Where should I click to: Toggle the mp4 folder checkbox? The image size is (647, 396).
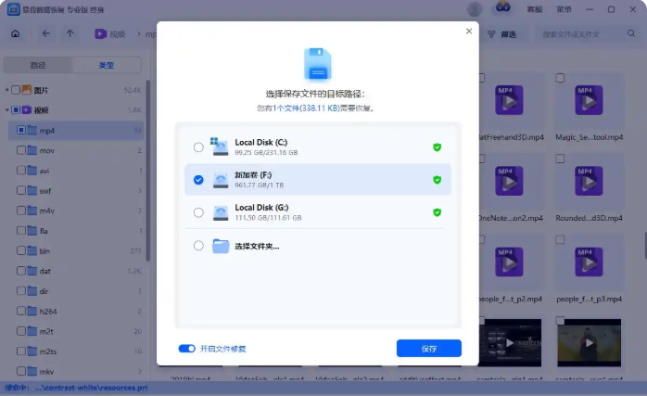click(x=21, y=130)
